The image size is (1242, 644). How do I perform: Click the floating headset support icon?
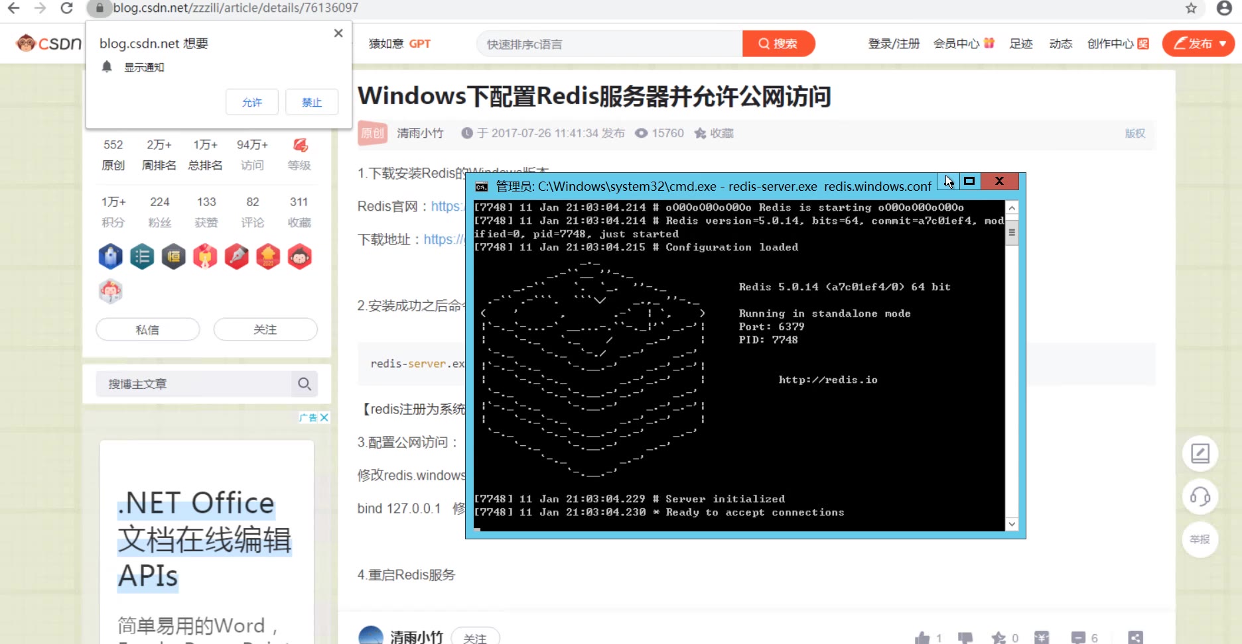[1200, 496]
